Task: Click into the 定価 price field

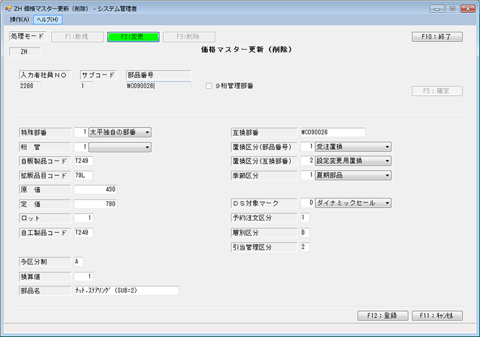Action: point(95,204)
